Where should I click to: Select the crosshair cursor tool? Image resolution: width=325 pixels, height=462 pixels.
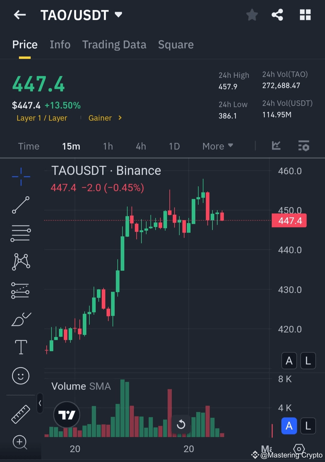pos(21,176)
